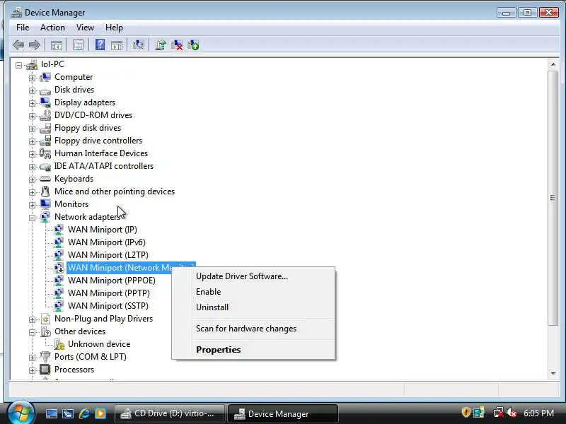Viewport: 566px width, 424px height.
Task: Open the File menu
Action: click(23, 28)
